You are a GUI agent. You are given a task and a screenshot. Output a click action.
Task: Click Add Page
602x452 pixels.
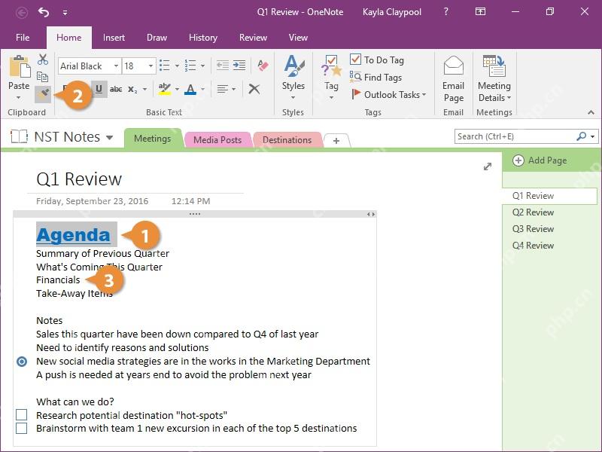coord(540,160)
